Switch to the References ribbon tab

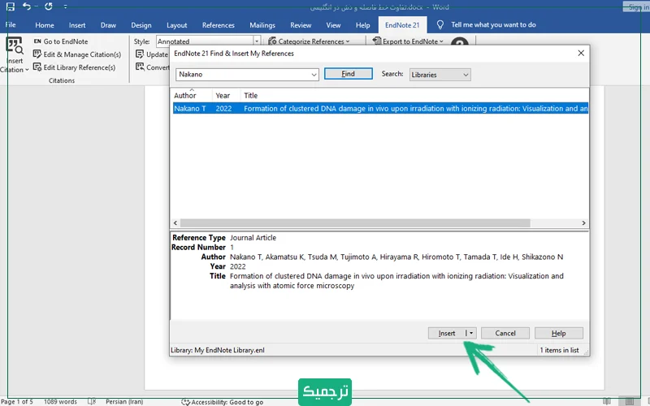pyautogui.click(x=218, y=25)
